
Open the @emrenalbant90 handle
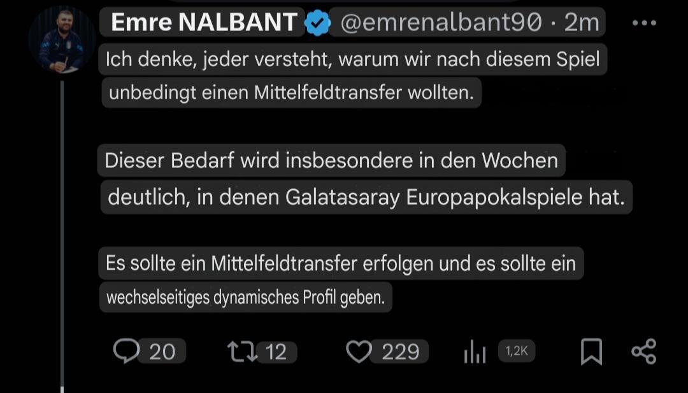coord(441,23)
